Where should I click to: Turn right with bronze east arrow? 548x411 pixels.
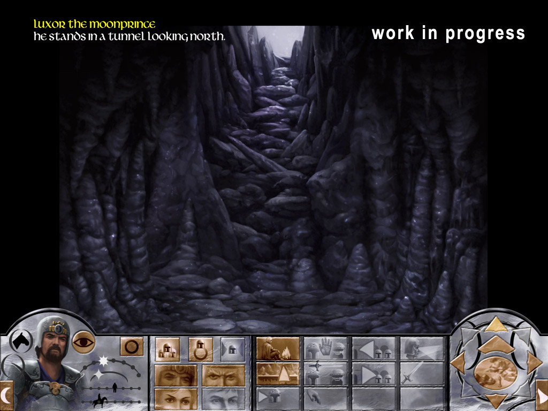534,363
